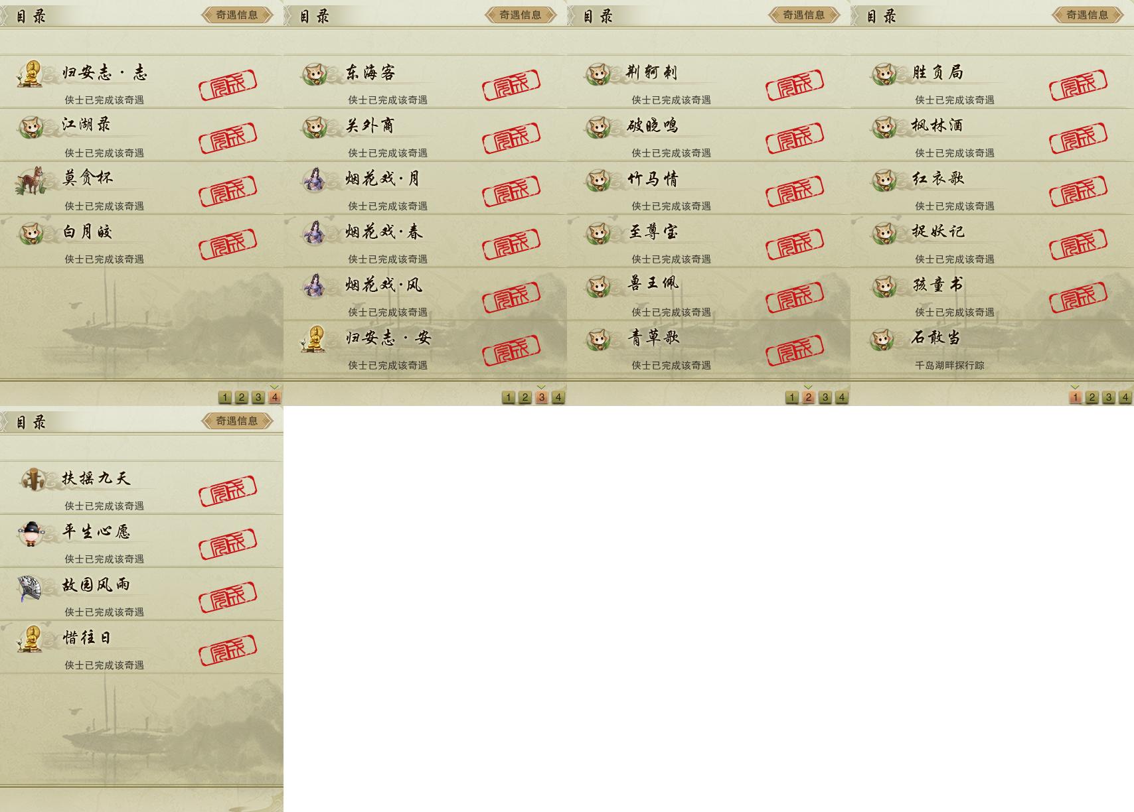Image resolution: width=1134 pixels, height=812 pixels.
Task: Click the red stamp on 捉妖记 row
Action: tap(1078, 245)
